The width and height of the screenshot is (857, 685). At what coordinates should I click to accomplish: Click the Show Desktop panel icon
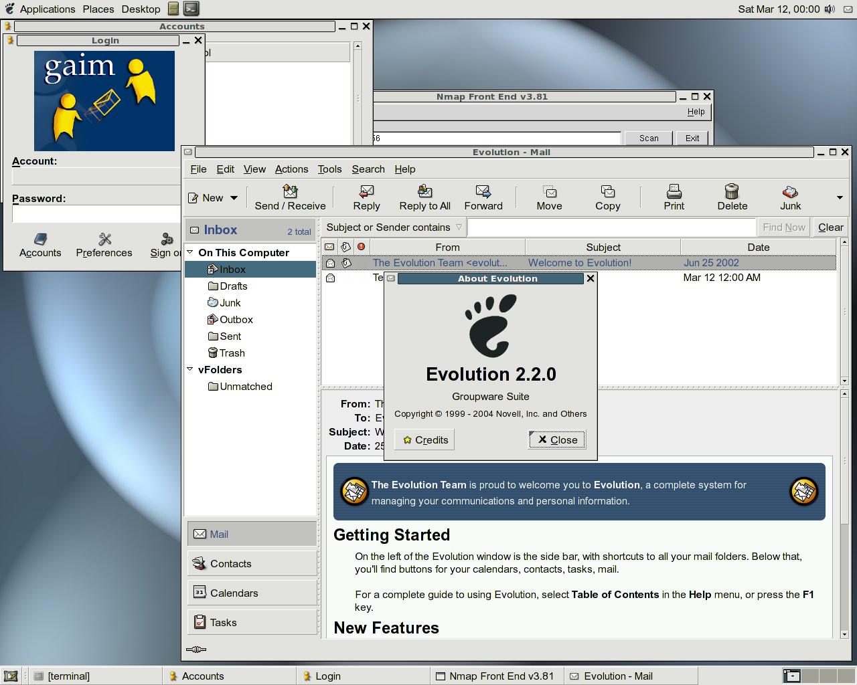tap(10, 676)
